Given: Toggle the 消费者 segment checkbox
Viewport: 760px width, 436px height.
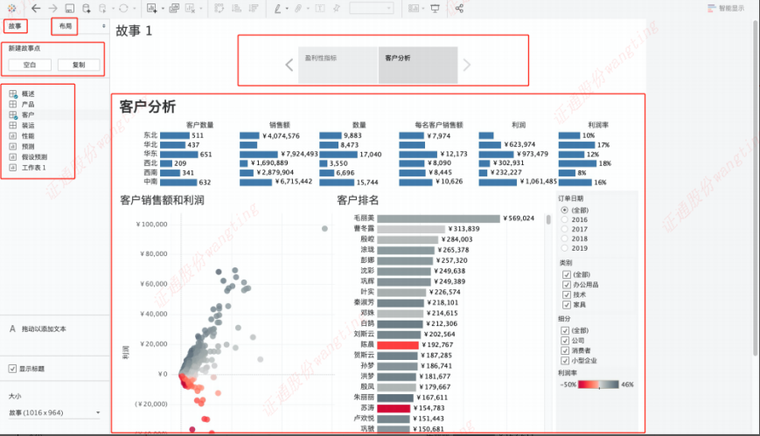Looking at the screenshot, I should [565, 350].
